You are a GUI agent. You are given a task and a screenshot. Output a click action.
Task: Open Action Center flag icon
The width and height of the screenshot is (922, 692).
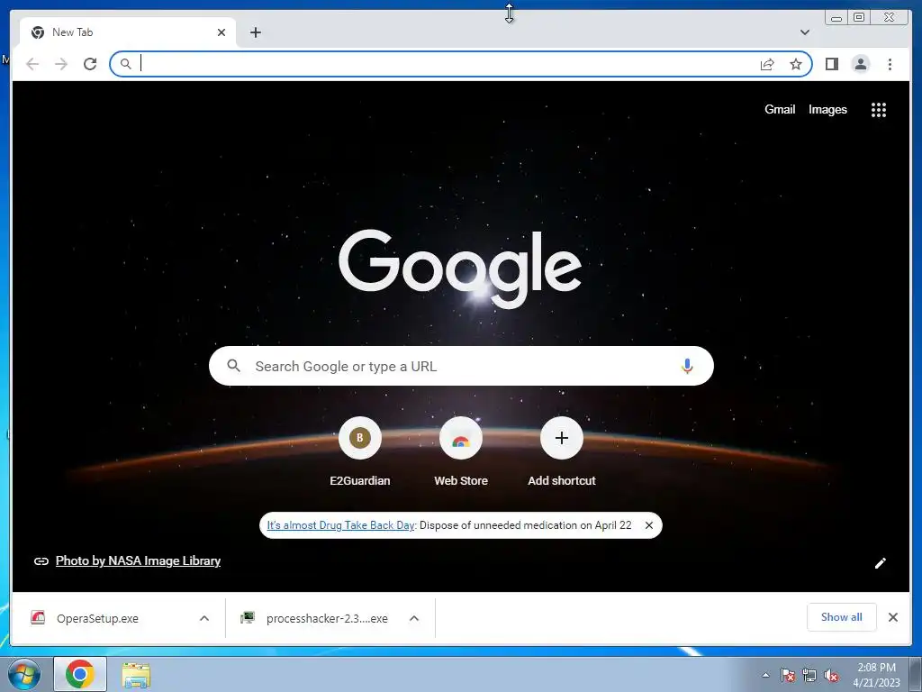(x=788, y=675)
